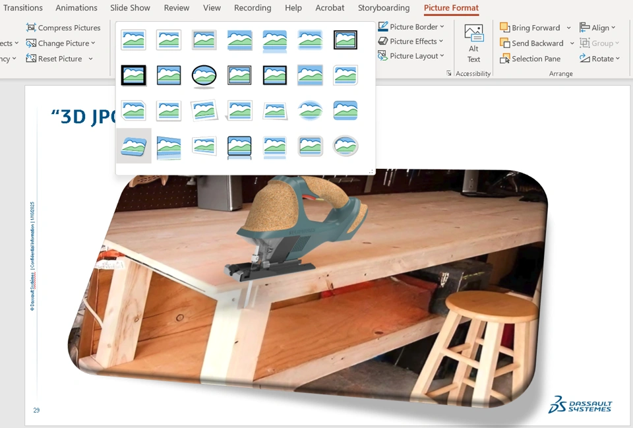The image size is (633, 428).
Task: Select the Moderate Frame White picture style
Action: 169,111
